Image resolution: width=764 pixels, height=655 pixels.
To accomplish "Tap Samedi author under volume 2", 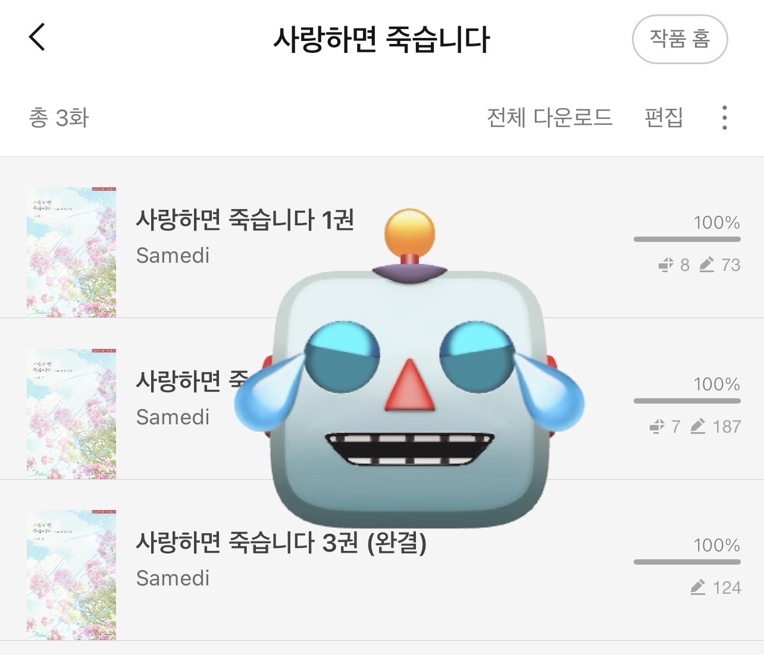I will pos(173,417).
